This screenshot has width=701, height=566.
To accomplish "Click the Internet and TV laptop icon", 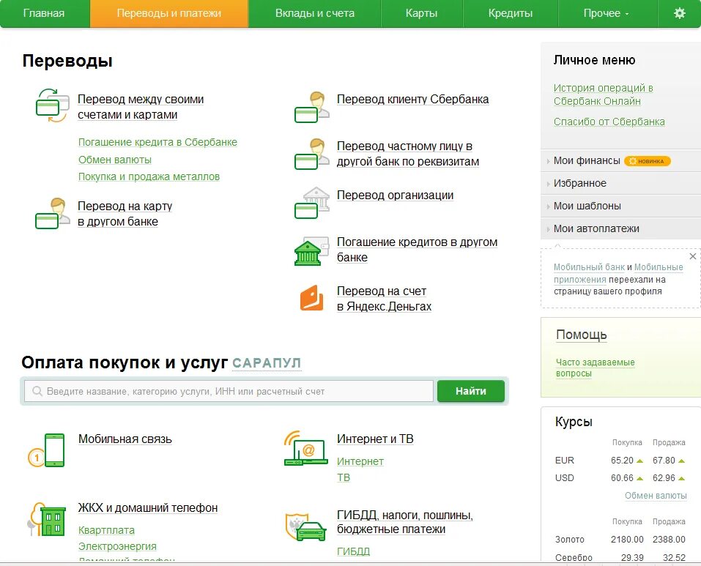I will pos(305,448).
